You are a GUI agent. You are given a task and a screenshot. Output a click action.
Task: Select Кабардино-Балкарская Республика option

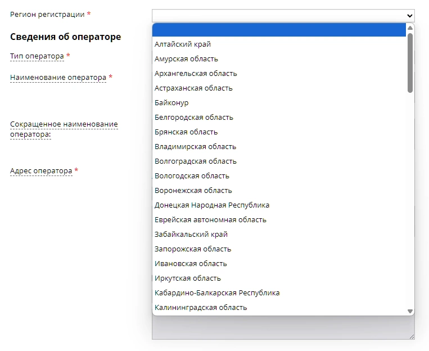click(217, 293)
